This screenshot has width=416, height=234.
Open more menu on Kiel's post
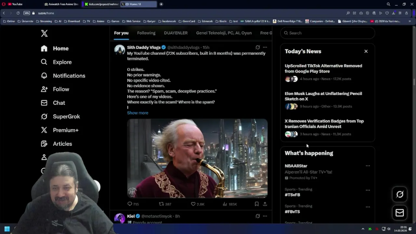pos(265,216)
